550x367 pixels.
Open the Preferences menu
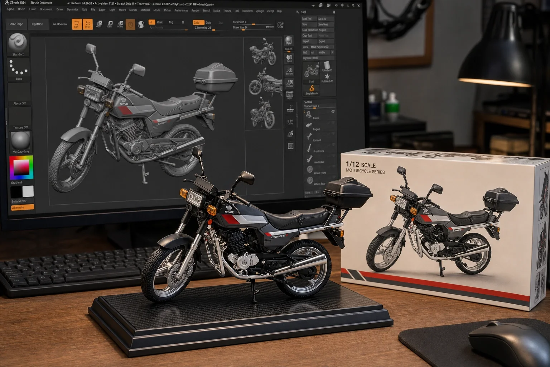point(181,10)
